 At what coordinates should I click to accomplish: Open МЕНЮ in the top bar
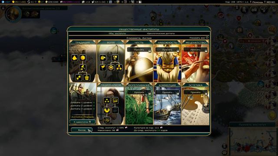271,2
